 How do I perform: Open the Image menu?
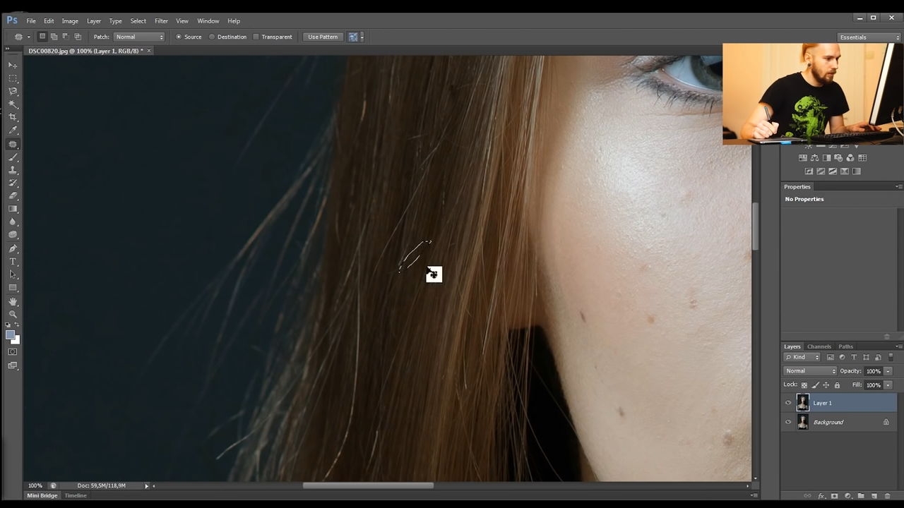(70, 21)
